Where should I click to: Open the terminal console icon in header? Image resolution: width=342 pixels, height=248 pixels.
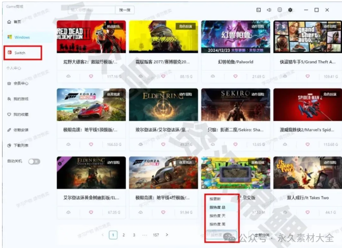point(259,10)
